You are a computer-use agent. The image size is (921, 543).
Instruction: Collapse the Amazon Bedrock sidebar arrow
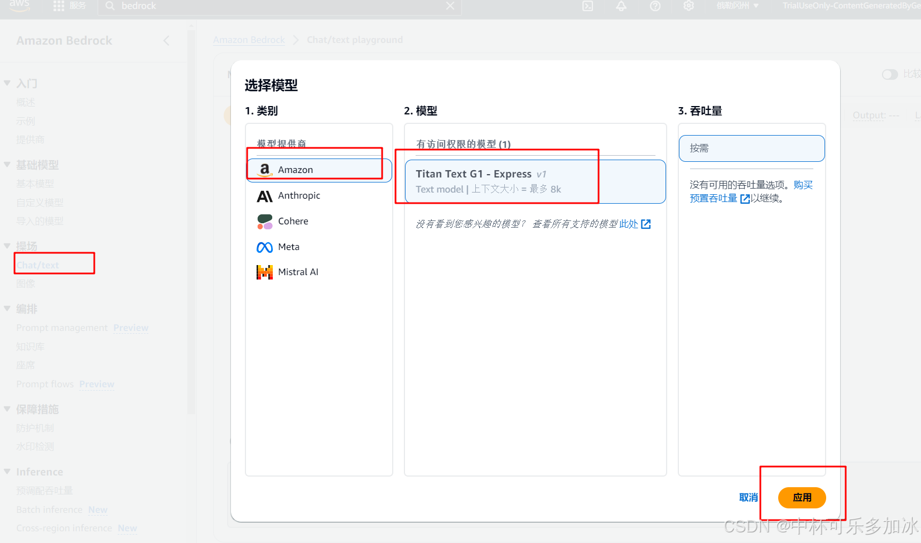166,41
